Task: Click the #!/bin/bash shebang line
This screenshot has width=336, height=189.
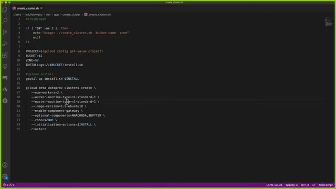Action: 36,19
